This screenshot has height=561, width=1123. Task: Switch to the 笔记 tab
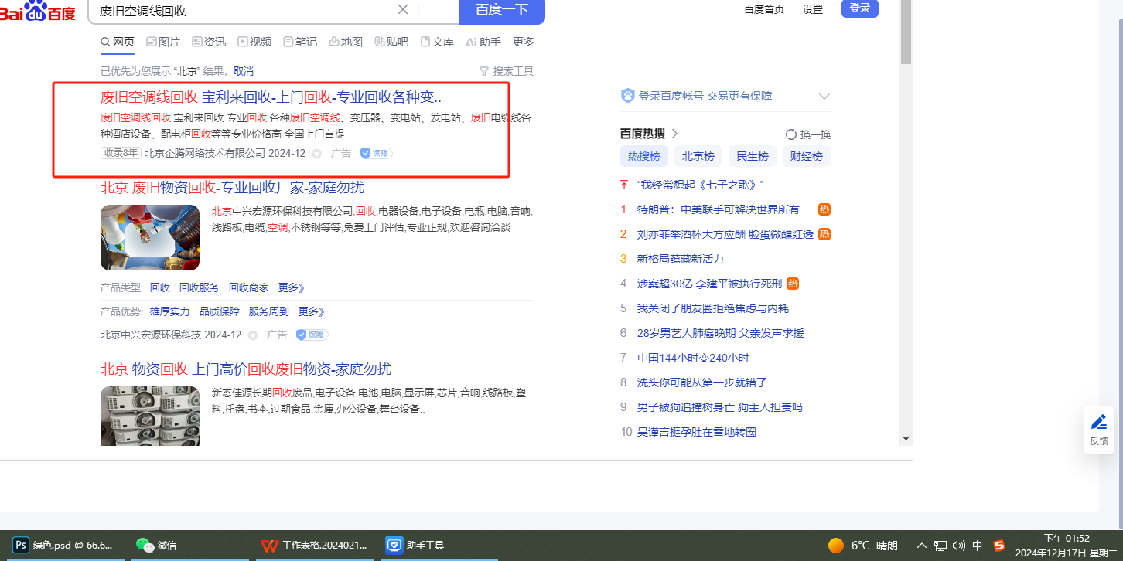tap(300, 42)
